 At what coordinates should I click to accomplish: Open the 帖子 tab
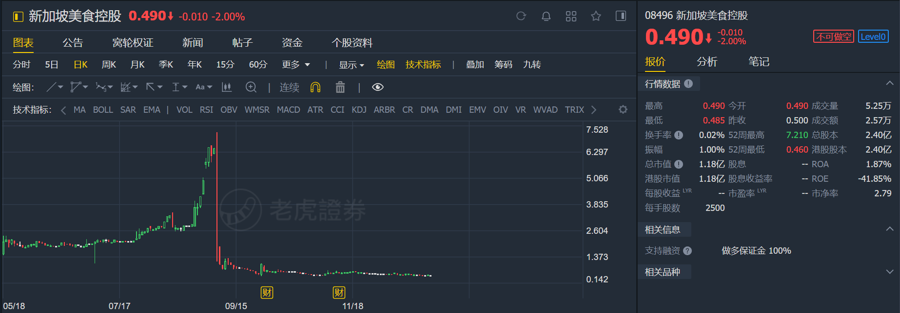pos(242,43)
